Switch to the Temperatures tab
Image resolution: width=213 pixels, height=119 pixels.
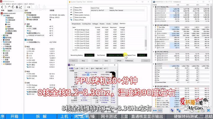click(x=76, y=24)
